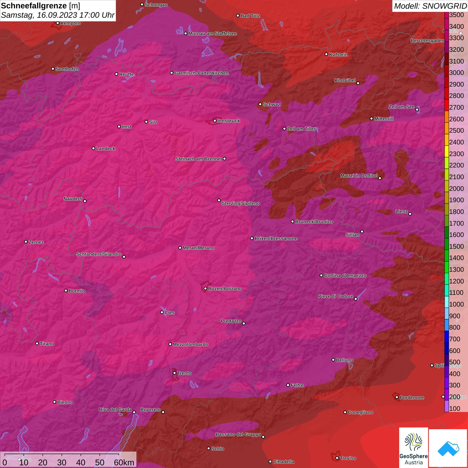Click the Zell am See marker dot

point(417,110)
